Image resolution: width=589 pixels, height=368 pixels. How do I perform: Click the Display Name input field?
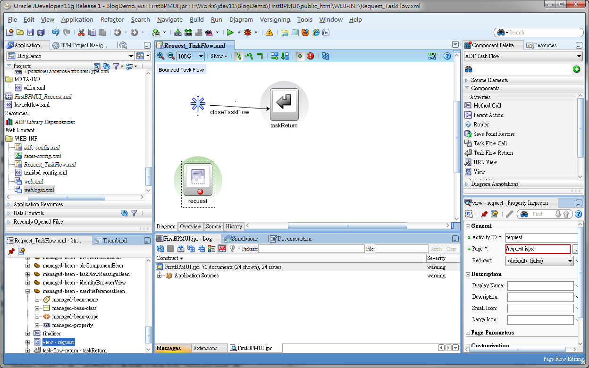tap(540, 285)
